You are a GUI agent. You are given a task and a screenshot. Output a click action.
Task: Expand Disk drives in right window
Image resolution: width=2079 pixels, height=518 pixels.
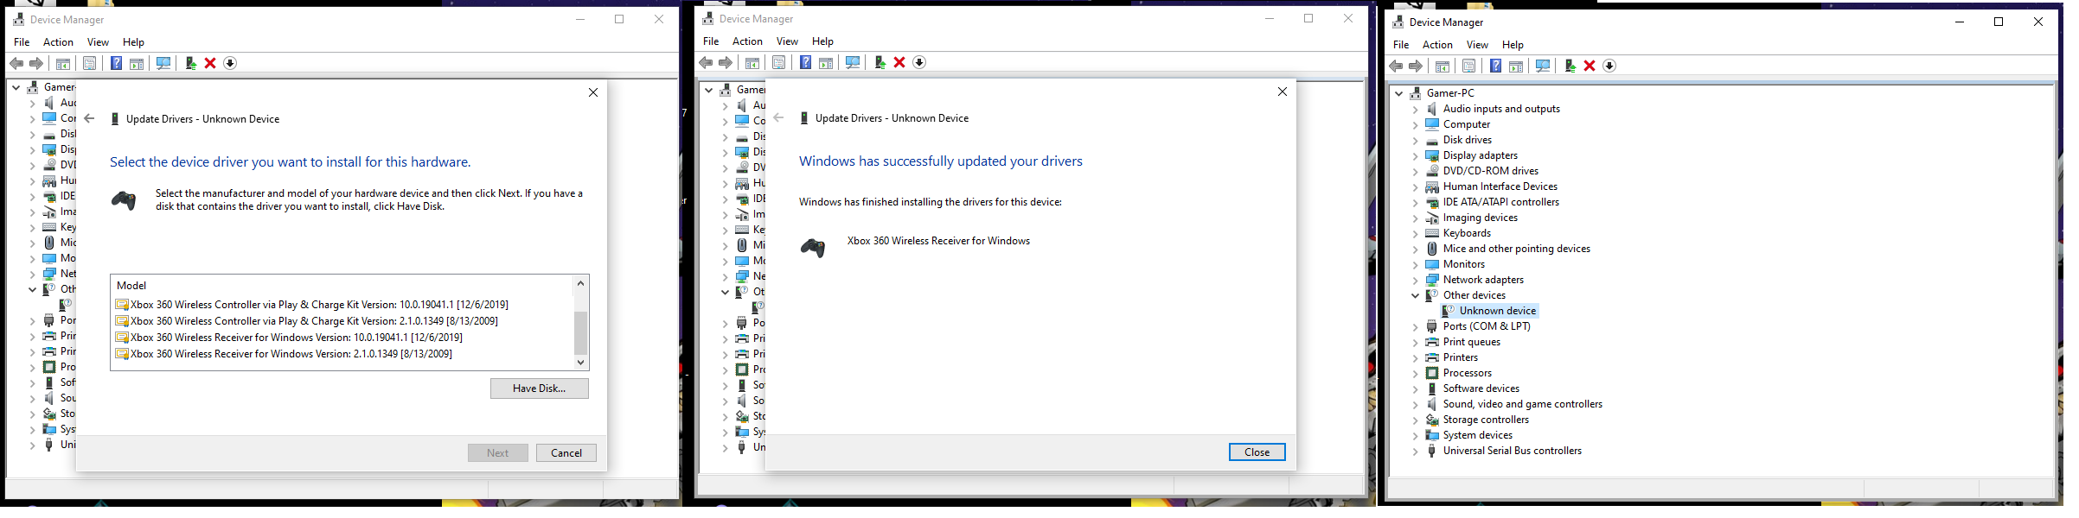point(1416,140)
